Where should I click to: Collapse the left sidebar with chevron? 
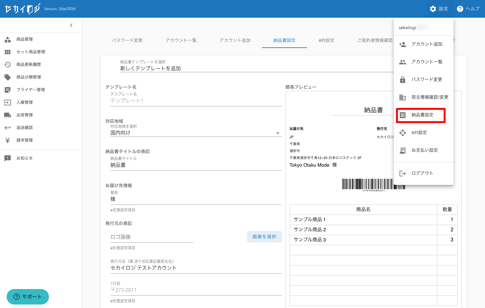pos(71,25)
